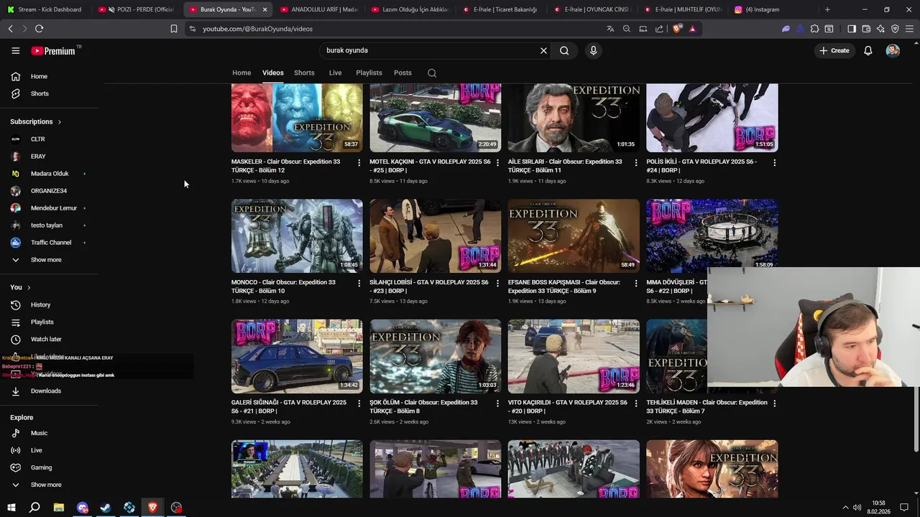Viewport: 920px width, 517px height.
Task: Start voice search with microphone icon
Action: point(593,50)
